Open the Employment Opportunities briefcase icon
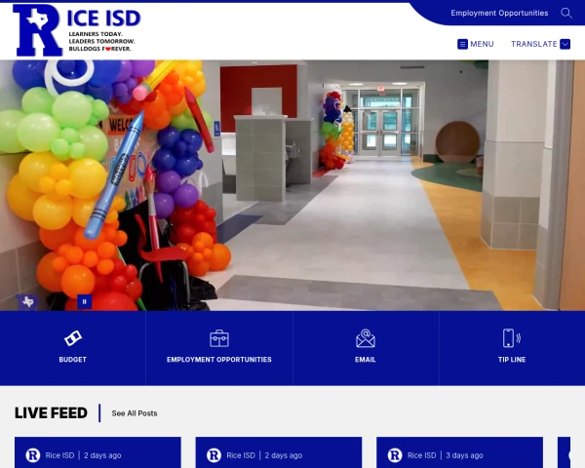The image size is (585, 468). point(219,338)
